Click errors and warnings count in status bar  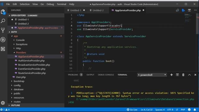pos(5,110)
